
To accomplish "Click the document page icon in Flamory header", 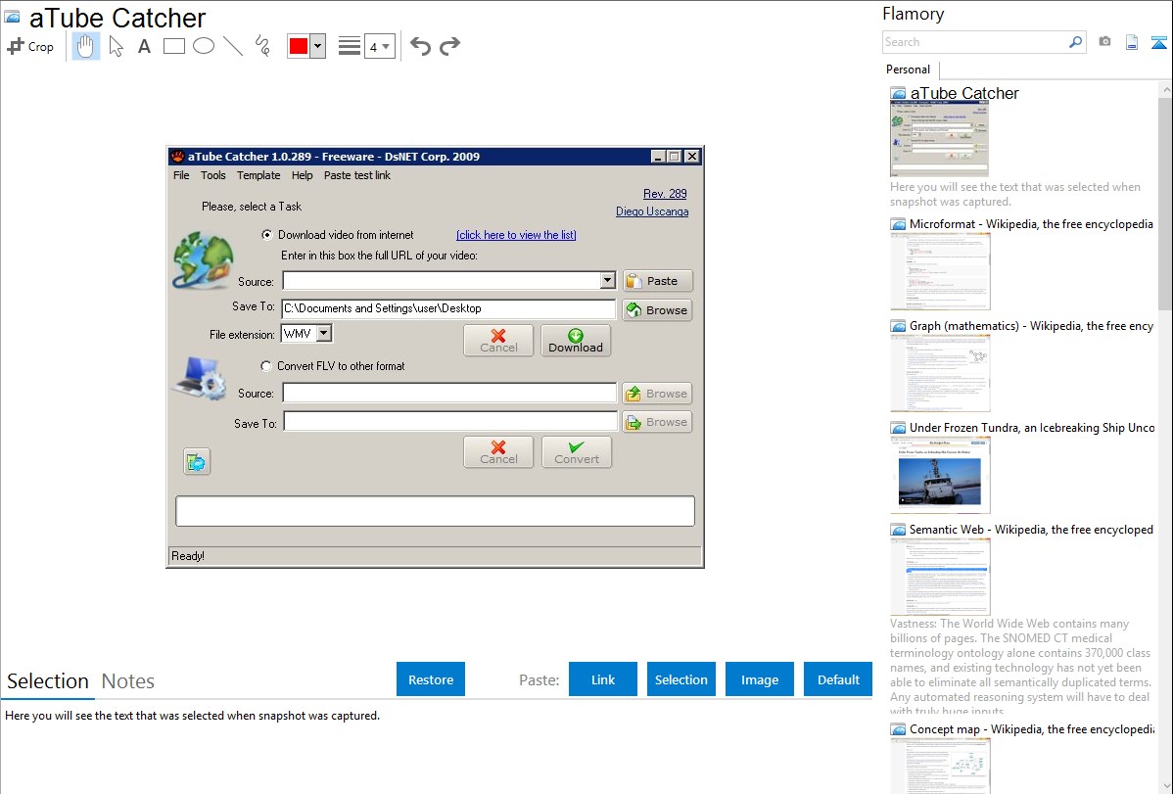I will tap(1132, 42).
